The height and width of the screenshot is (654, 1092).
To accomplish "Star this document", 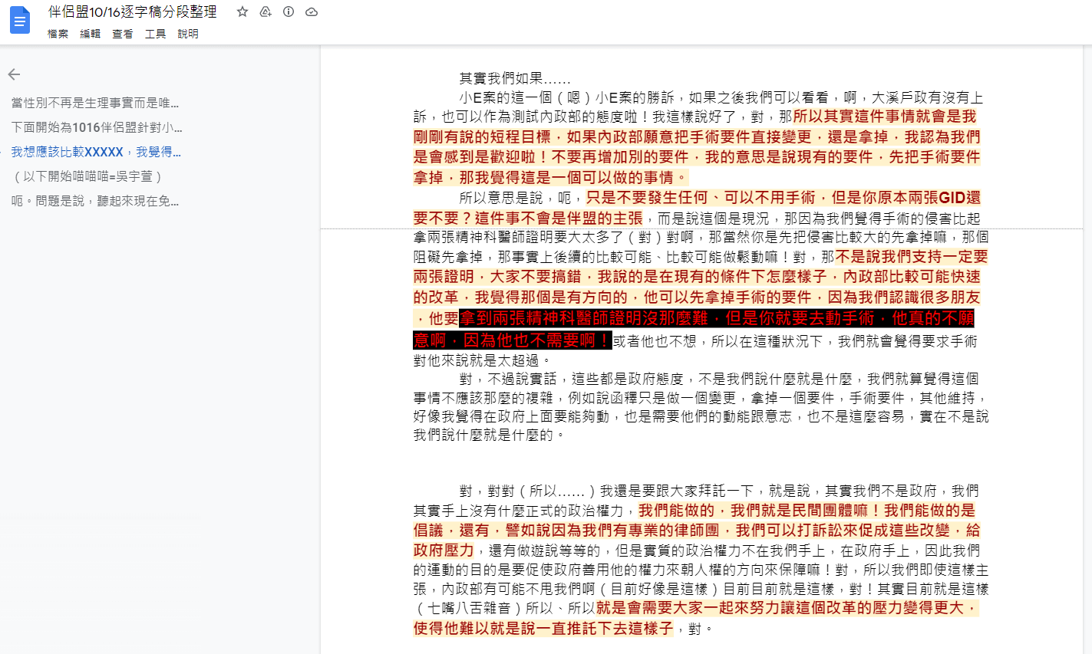I will pyautogui.click(x=242, y=12).
